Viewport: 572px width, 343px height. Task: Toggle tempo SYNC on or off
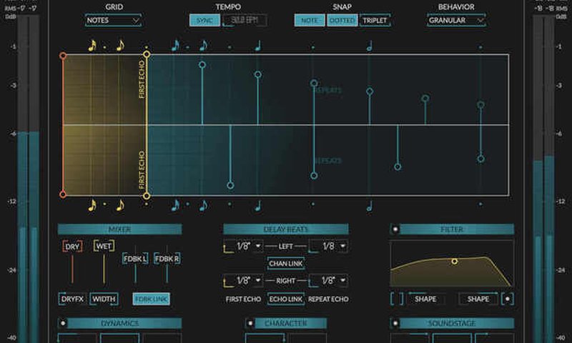pos(204,20)
